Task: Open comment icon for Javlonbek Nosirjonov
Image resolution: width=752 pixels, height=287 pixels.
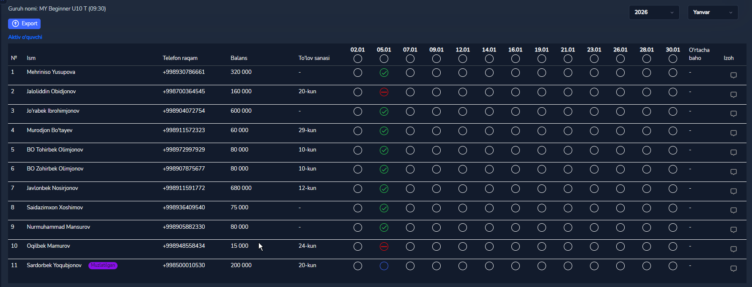Action: pyautogui.click(x=733, y=191)
